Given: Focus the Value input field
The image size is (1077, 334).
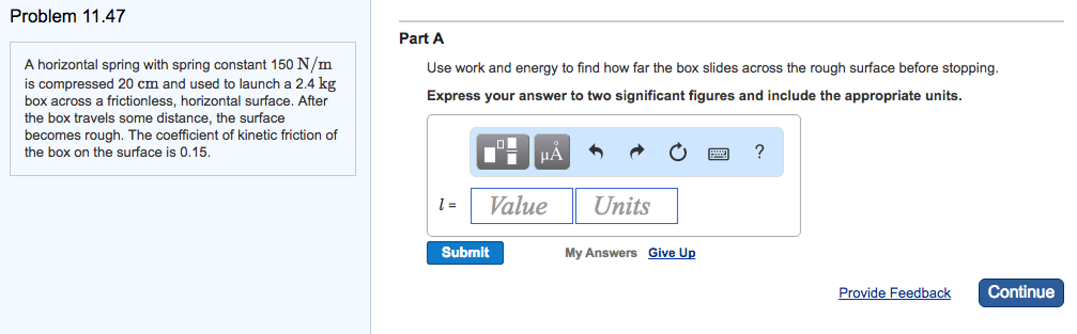Looking at the screenshot, I should tap(521, 206).
